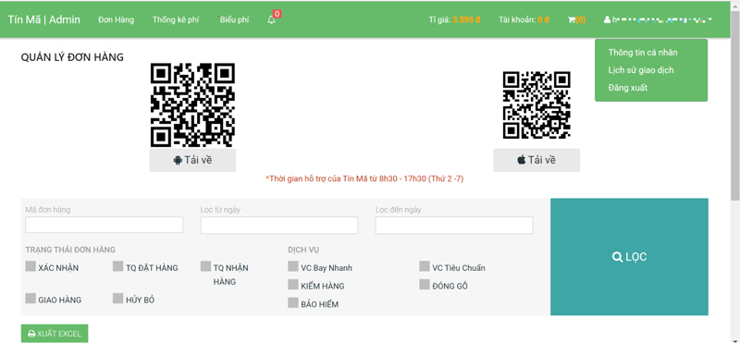The image size is (740, 343).
Task: Focus the Mã đơn hàng input field
Action: point(104,225)
